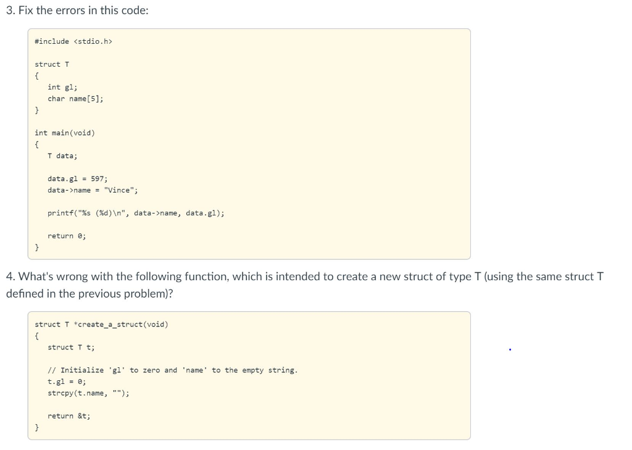Image resolution: width=632 pixels, height=450 pixels.
Task: Click the 'int gl;' member line
Action: point(62,87)
